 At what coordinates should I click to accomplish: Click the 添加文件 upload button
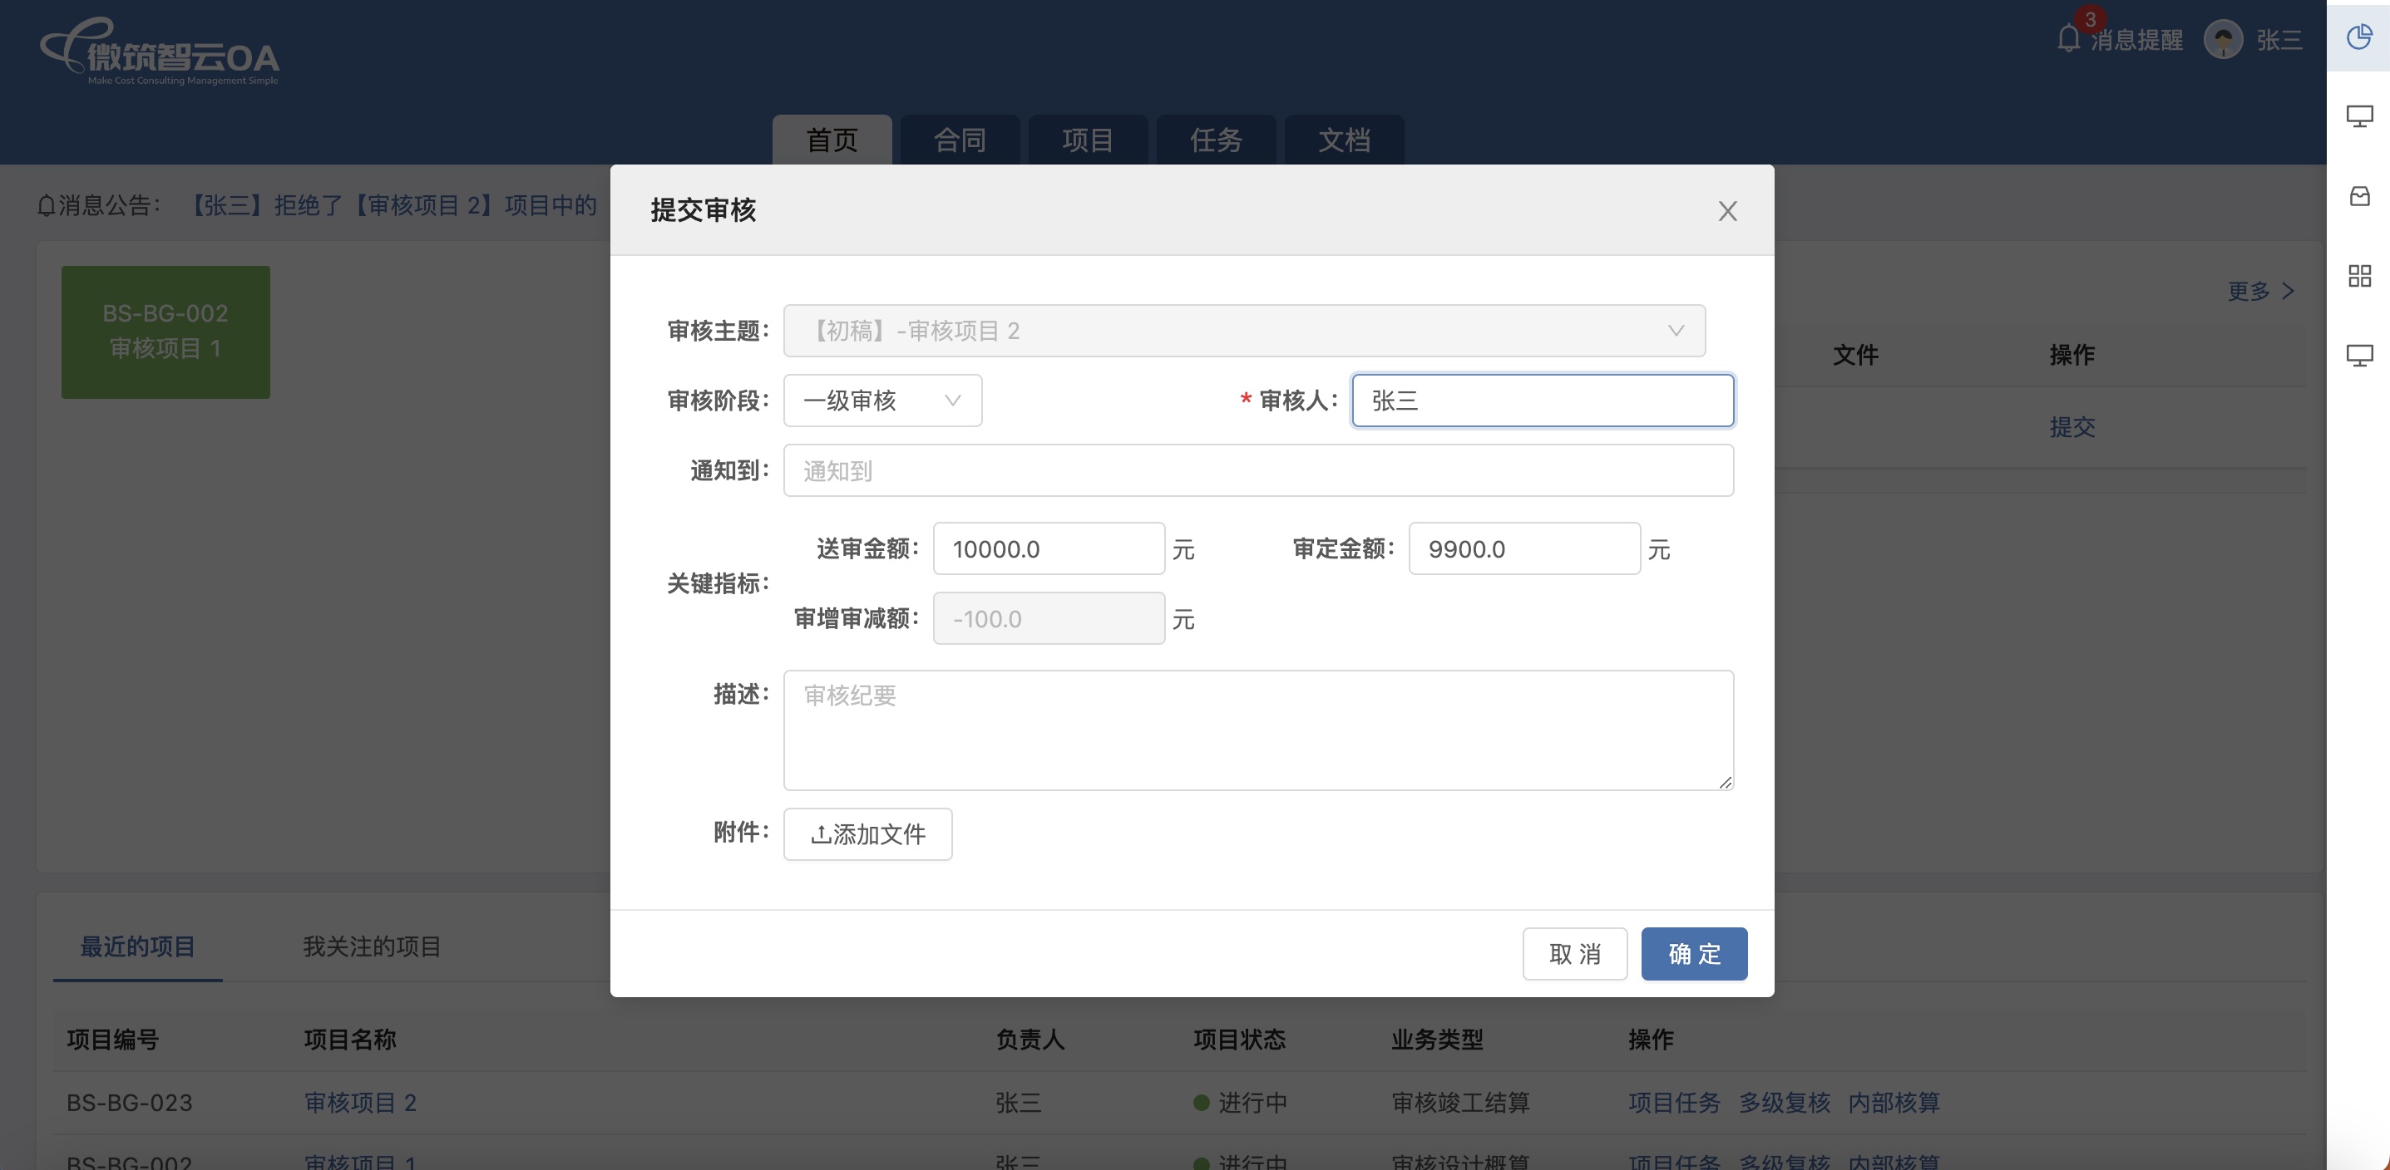pyautogui.click(x=867, y=834)
